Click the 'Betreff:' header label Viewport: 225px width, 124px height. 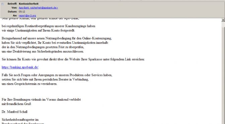12,4
